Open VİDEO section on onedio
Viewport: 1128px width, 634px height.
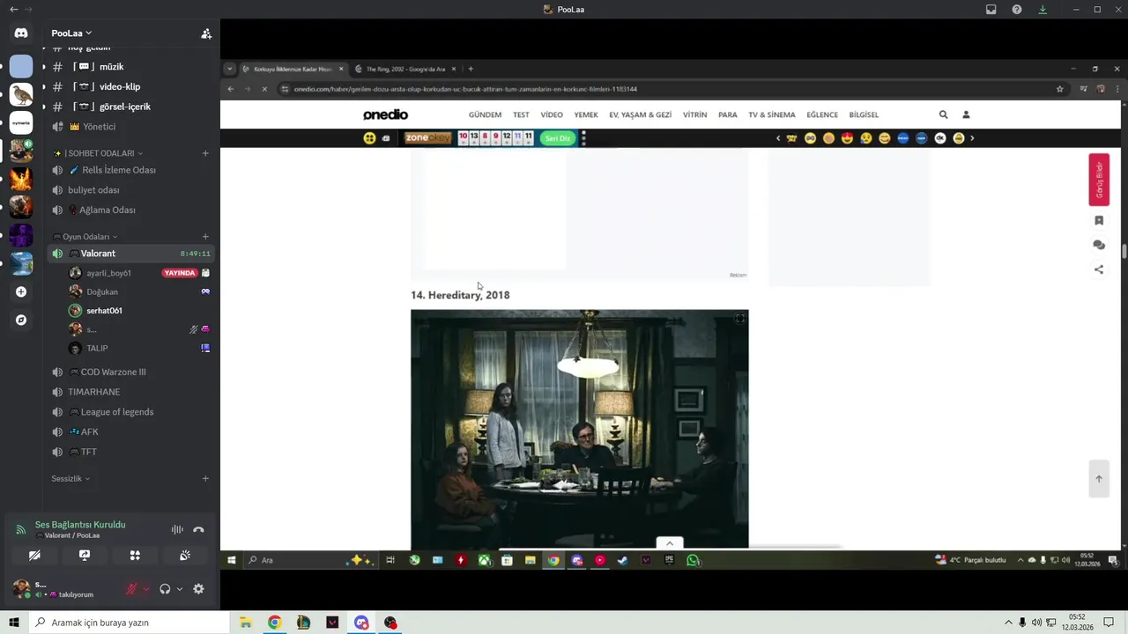pos(552,114)
